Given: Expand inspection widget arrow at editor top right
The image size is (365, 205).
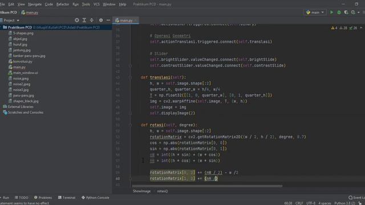Looking at the screenshot, I should (361, 28).
